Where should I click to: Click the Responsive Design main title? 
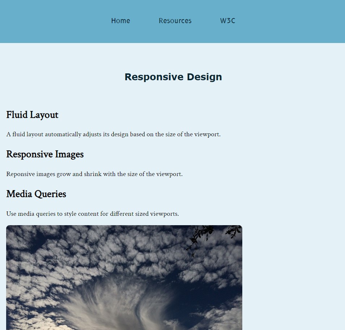[173, 77]
